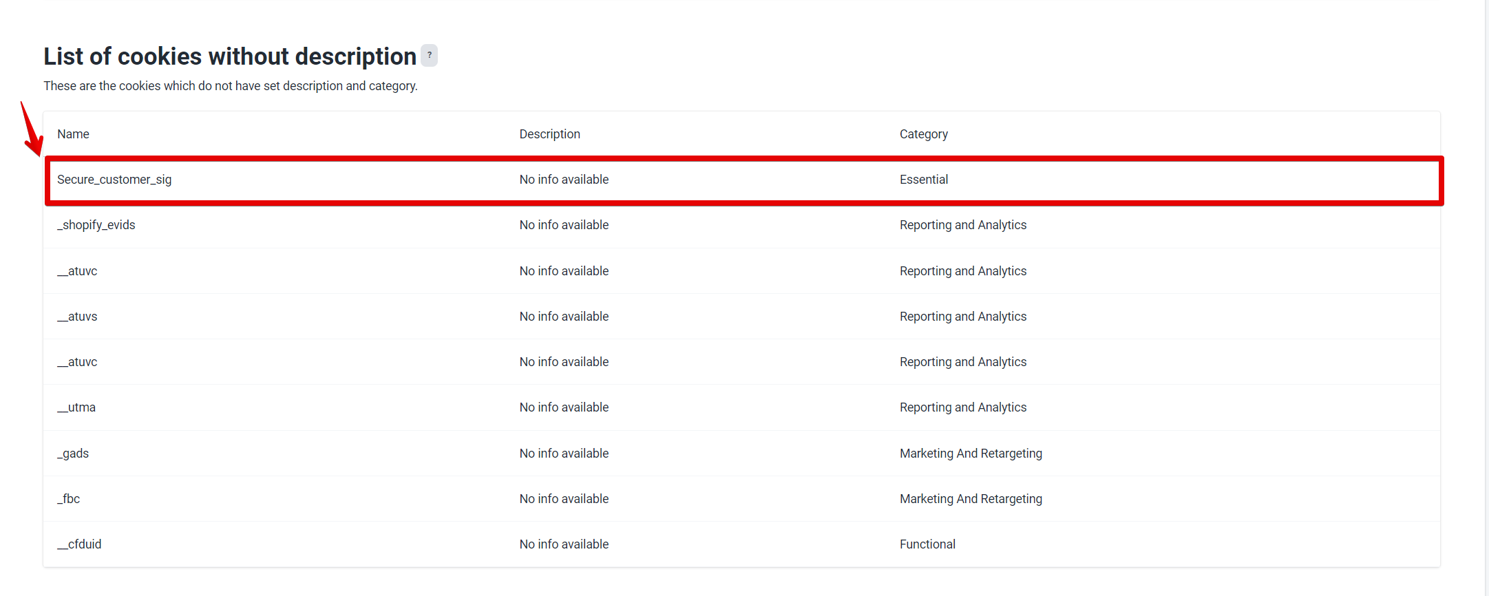The height and width of the screenshot is (596, 1489).
Task: Click No info available in _gads row
Action: click(x=564, y=454)
